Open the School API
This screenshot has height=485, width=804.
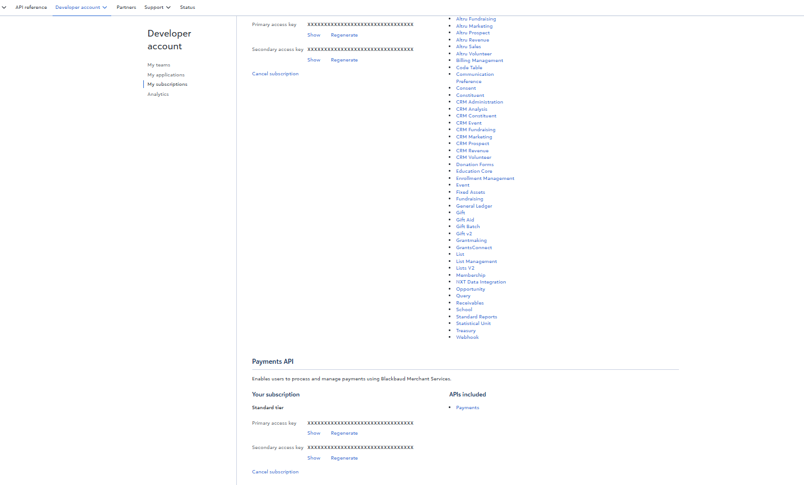(x=464, y=309)
